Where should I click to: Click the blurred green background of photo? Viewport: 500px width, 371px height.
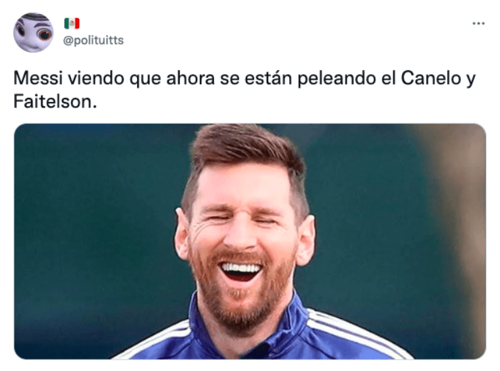click(96, 223)
